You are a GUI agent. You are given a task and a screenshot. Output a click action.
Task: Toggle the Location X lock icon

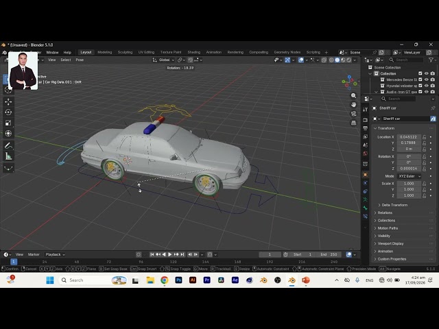[424, 137]
